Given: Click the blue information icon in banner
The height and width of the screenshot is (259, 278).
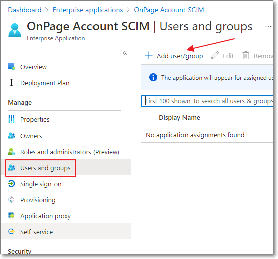Looking at the screenshot, I should (x=153, y=77).
